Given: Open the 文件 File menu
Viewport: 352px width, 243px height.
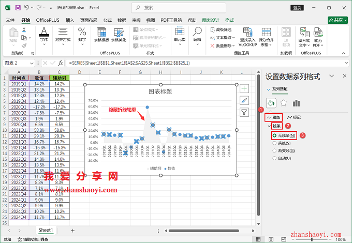Looking at the screenshot, I should coord(10,20).
